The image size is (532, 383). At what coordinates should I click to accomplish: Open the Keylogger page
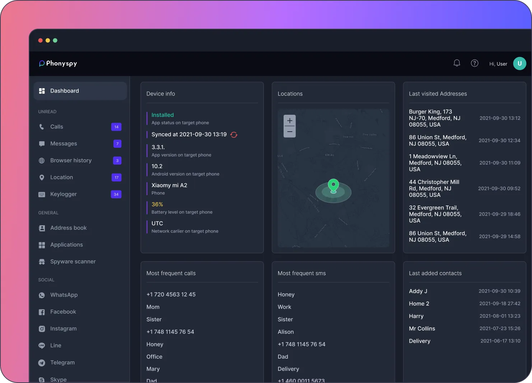64,194
